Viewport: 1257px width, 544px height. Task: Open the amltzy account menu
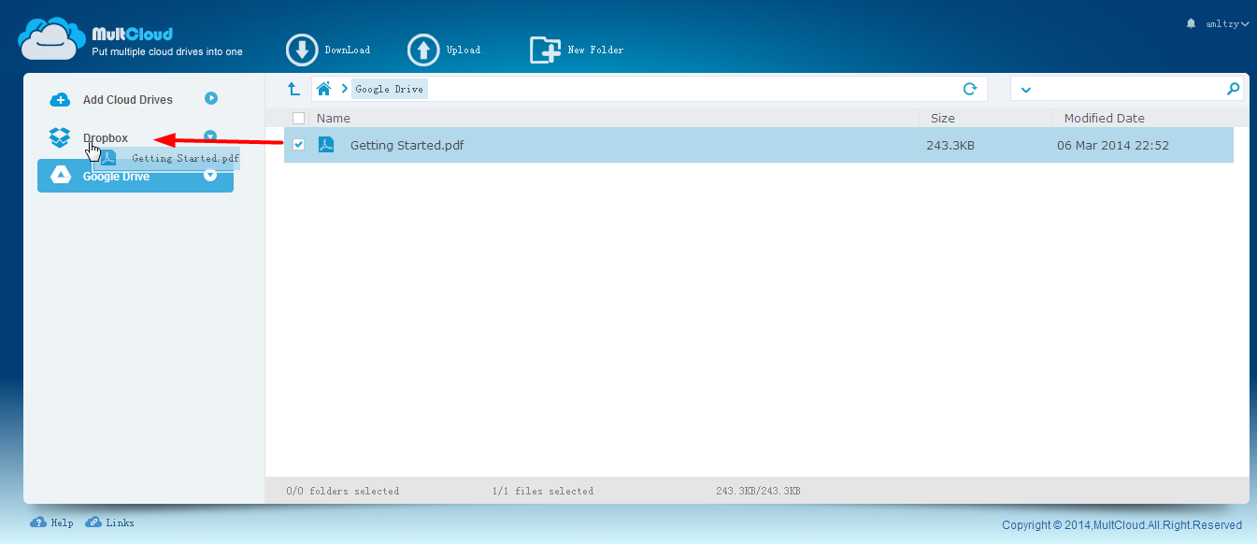[1227, 24]
